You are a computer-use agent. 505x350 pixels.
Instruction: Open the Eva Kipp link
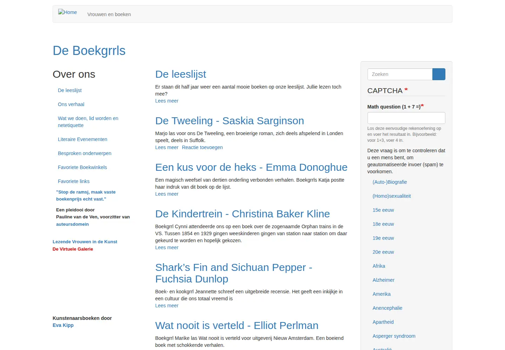[x=63, y=325]
